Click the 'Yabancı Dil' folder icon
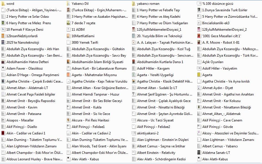Image resolution: width=262 pixels, height=164 pixels. (68, 3)
